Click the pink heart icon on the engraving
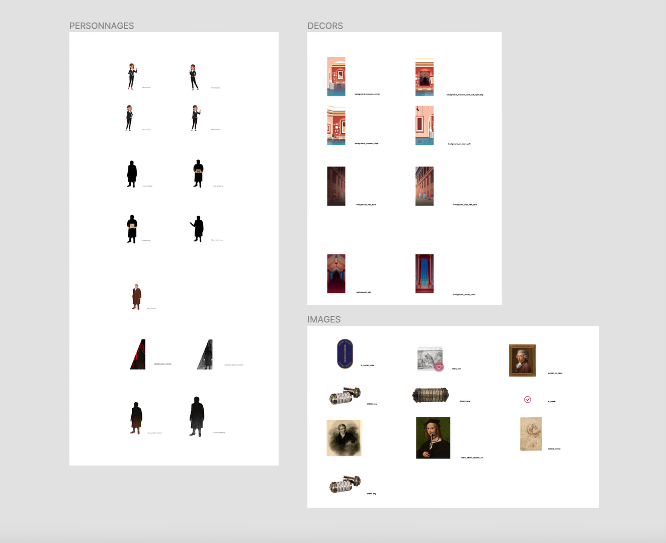Image resolution: width=666 pixels, height=543 pixels. [439, 367]
